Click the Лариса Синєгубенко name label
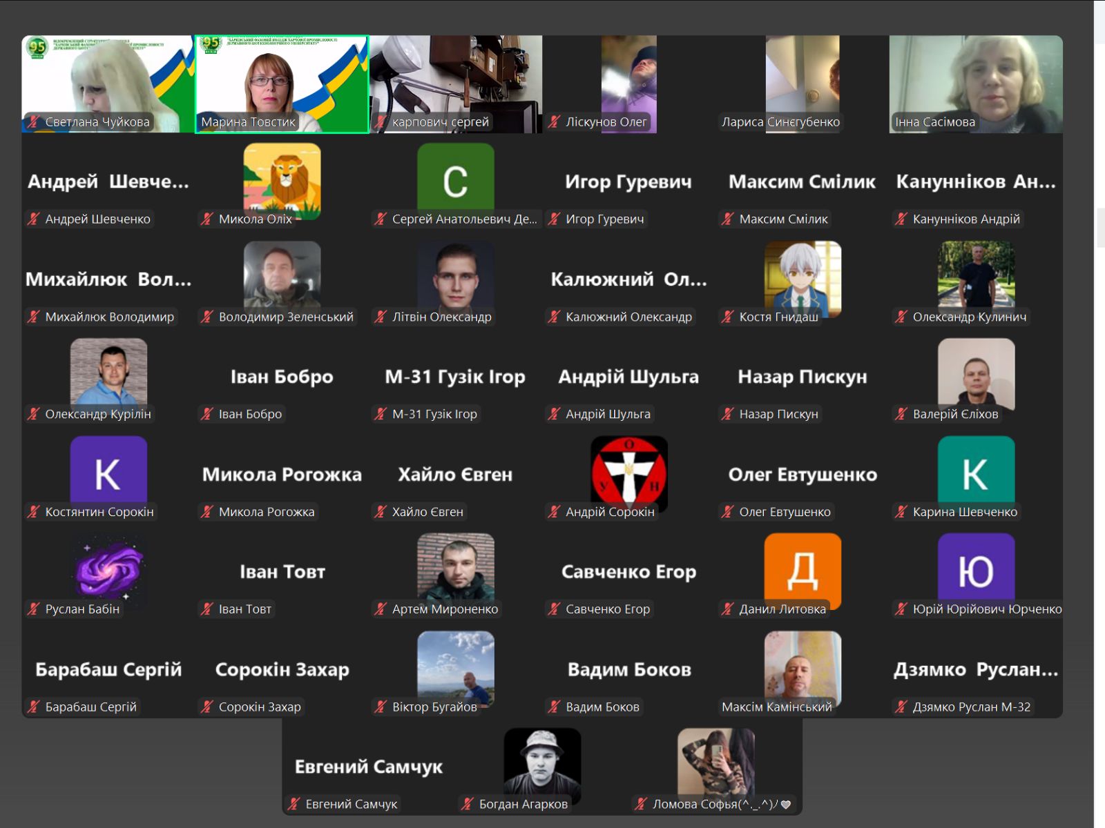The image size is (1105, 828). point(780,122)
